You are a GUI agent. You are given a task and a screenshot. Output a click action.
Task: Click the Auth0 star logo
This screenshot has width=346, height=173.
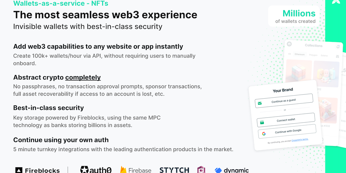click(84, 170)
